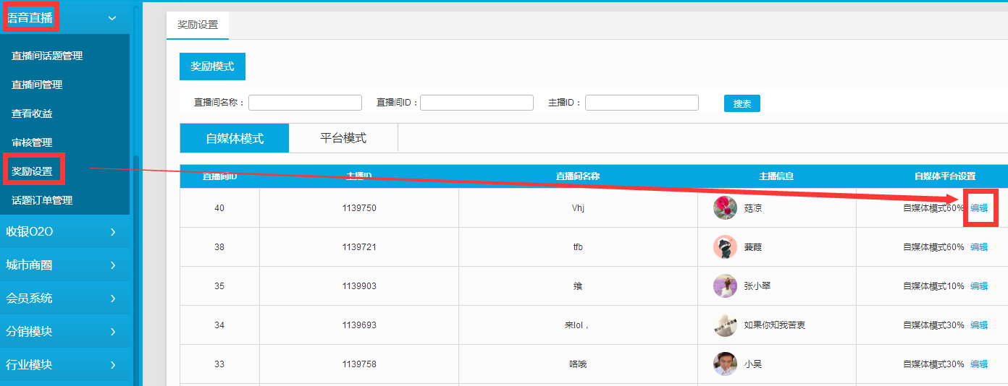Open 查看收益 in sidebar
1008x386 pixels.
32,113
